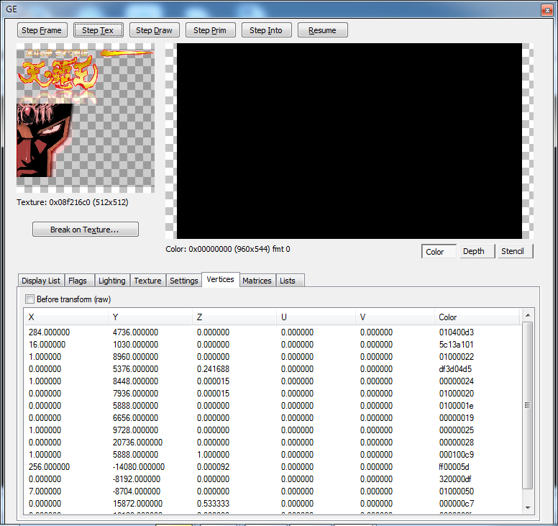
Task: Click Step Draw to advance one draw
Action: 154,30
